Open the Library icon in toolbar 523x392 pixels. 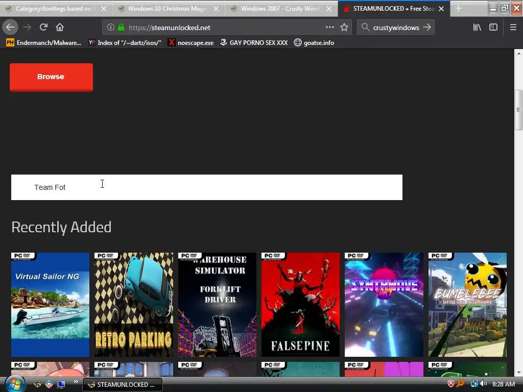(x=477, y=28)
